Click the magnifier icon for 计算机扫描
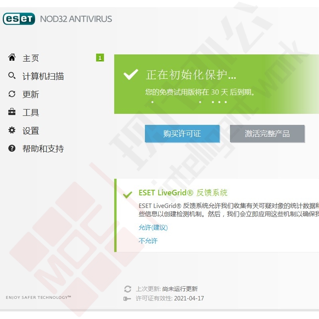Image resolution: width=319 pixels, height=319 pixels. tap(12, 75)
